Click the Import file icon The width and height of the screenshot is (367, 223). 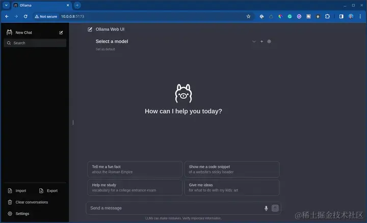click(10, 191)
